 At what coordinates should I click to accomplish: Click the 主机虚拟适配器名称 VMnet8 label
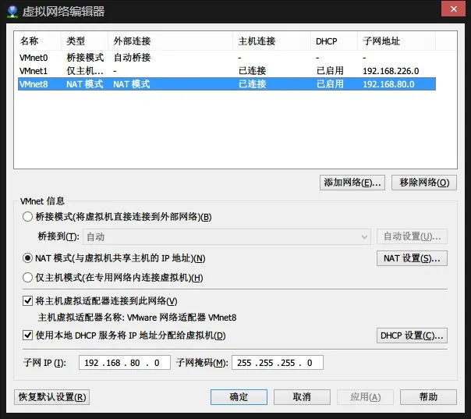[x=137, y=318]
